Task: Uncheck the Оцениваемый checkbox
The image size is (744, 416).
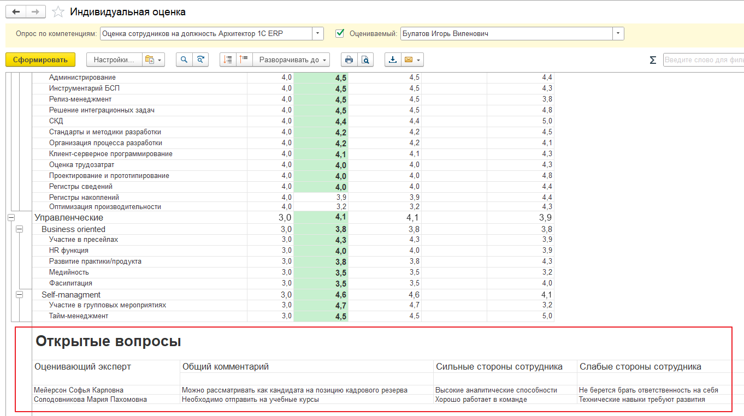Action: (x=340, y=33)
